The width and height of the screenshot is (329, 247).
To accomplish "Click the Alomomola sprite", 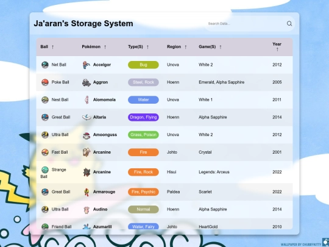I will point(87,100).
